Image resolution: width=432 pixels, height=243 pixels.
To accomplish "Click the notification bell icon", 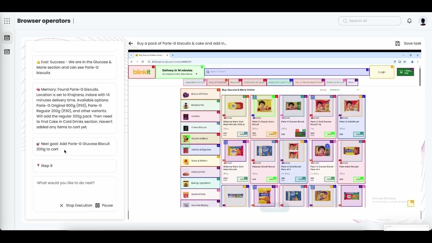I will [x=409, y=21].
